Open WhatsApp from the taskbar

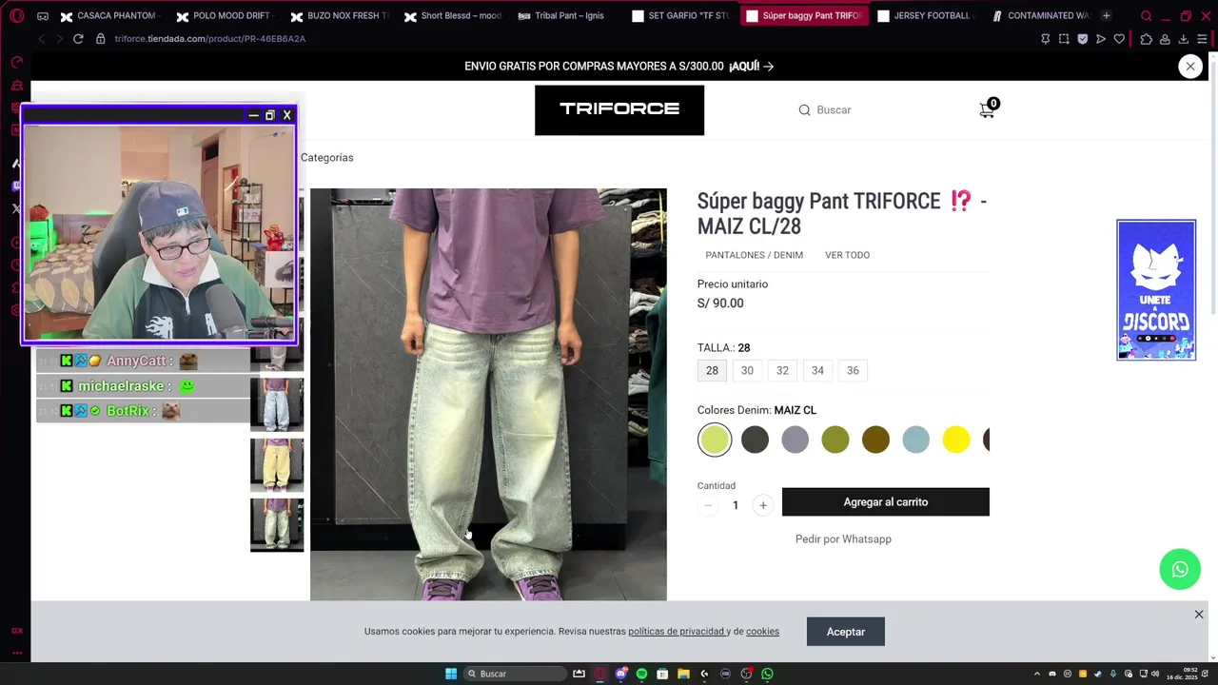[767, 674]
